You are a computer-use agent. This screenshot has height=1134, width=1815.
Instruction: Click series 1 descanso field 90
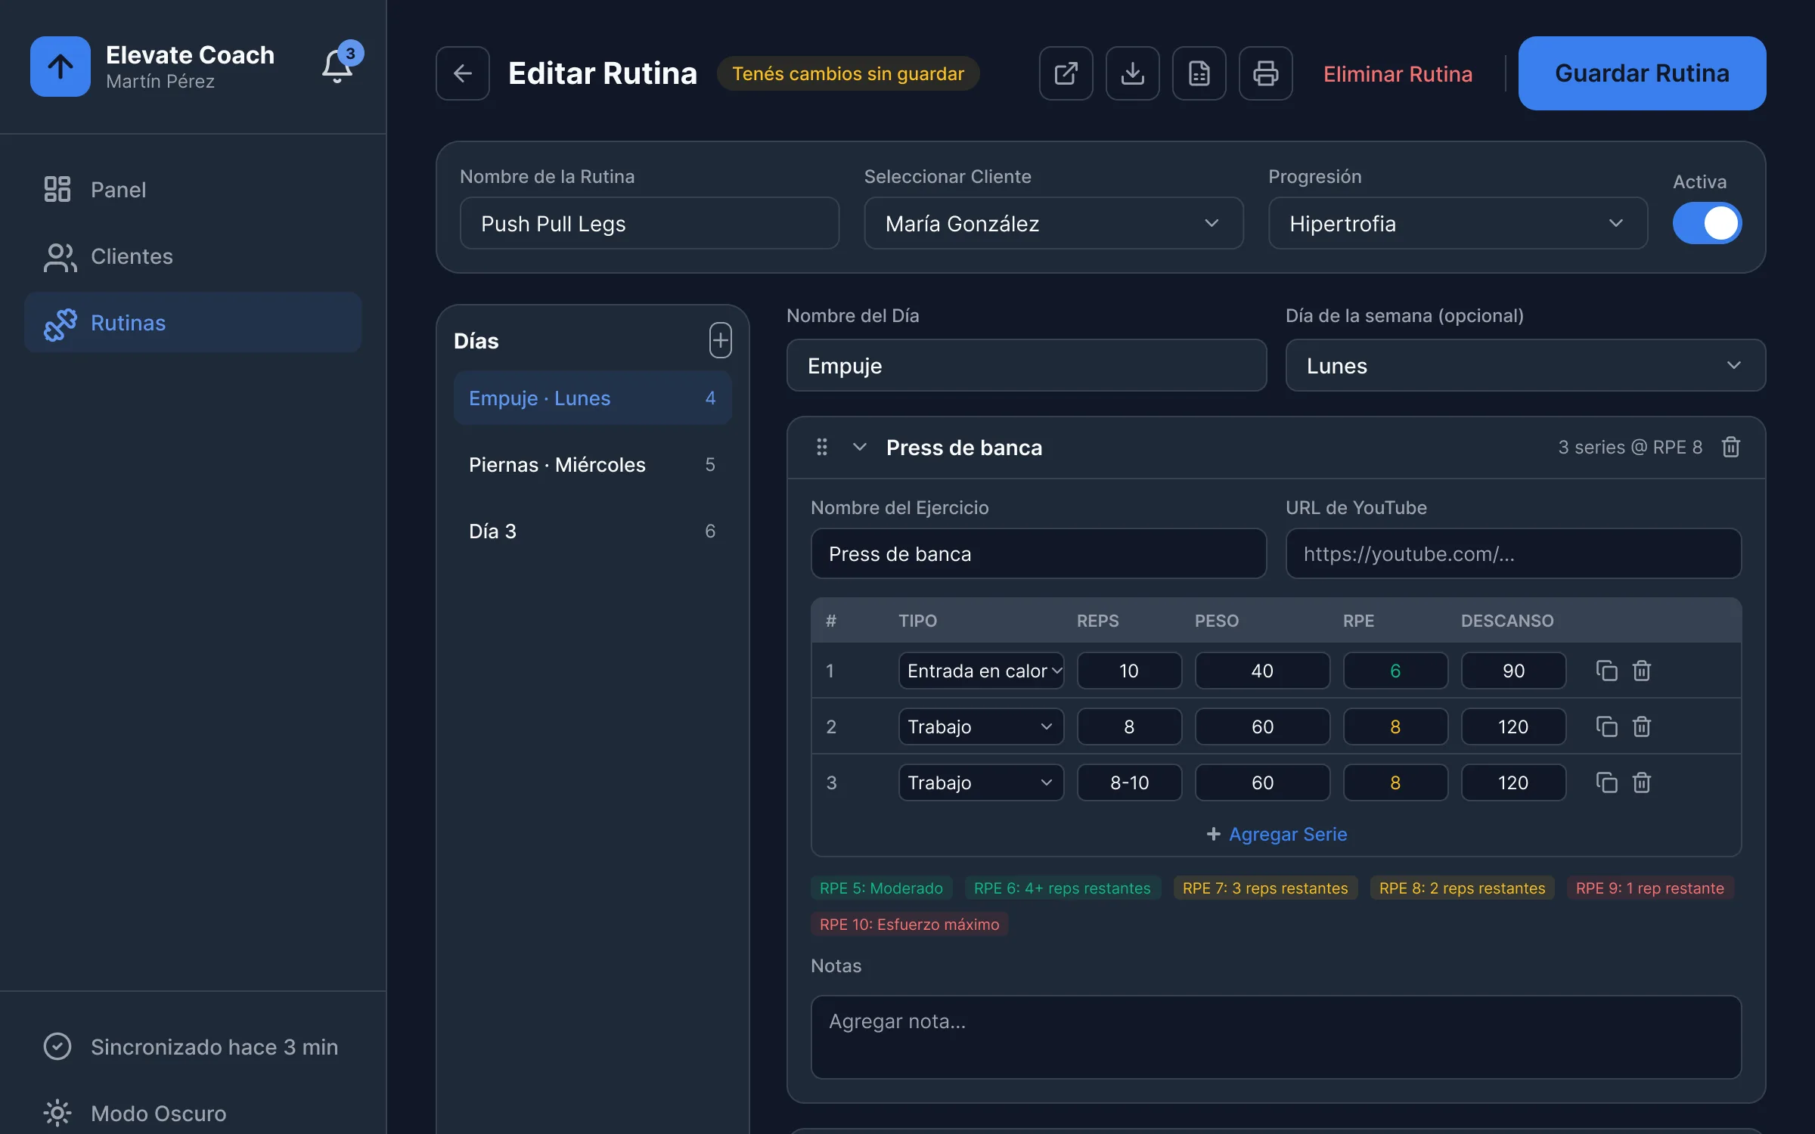pyautogui.click(x=1513, y=671)
